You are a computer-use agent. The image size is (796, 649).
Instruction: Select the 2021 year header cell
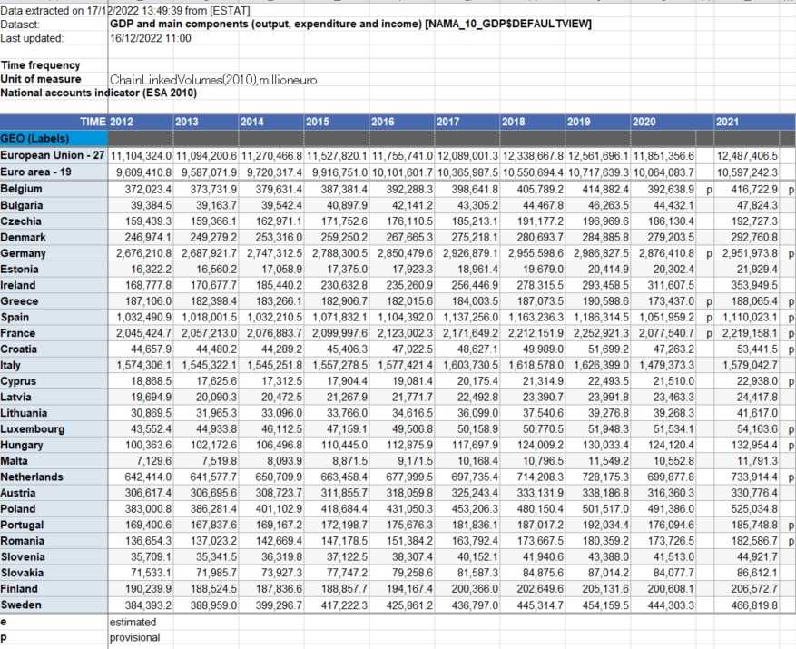(746, 122)
